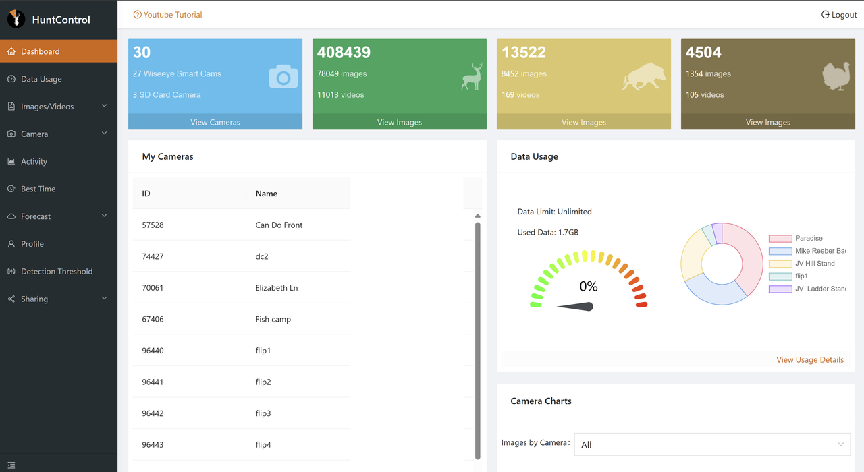
Task: Click the My Cameras table scrollbar
Action: pyautogui.click(x=478, y=341)
